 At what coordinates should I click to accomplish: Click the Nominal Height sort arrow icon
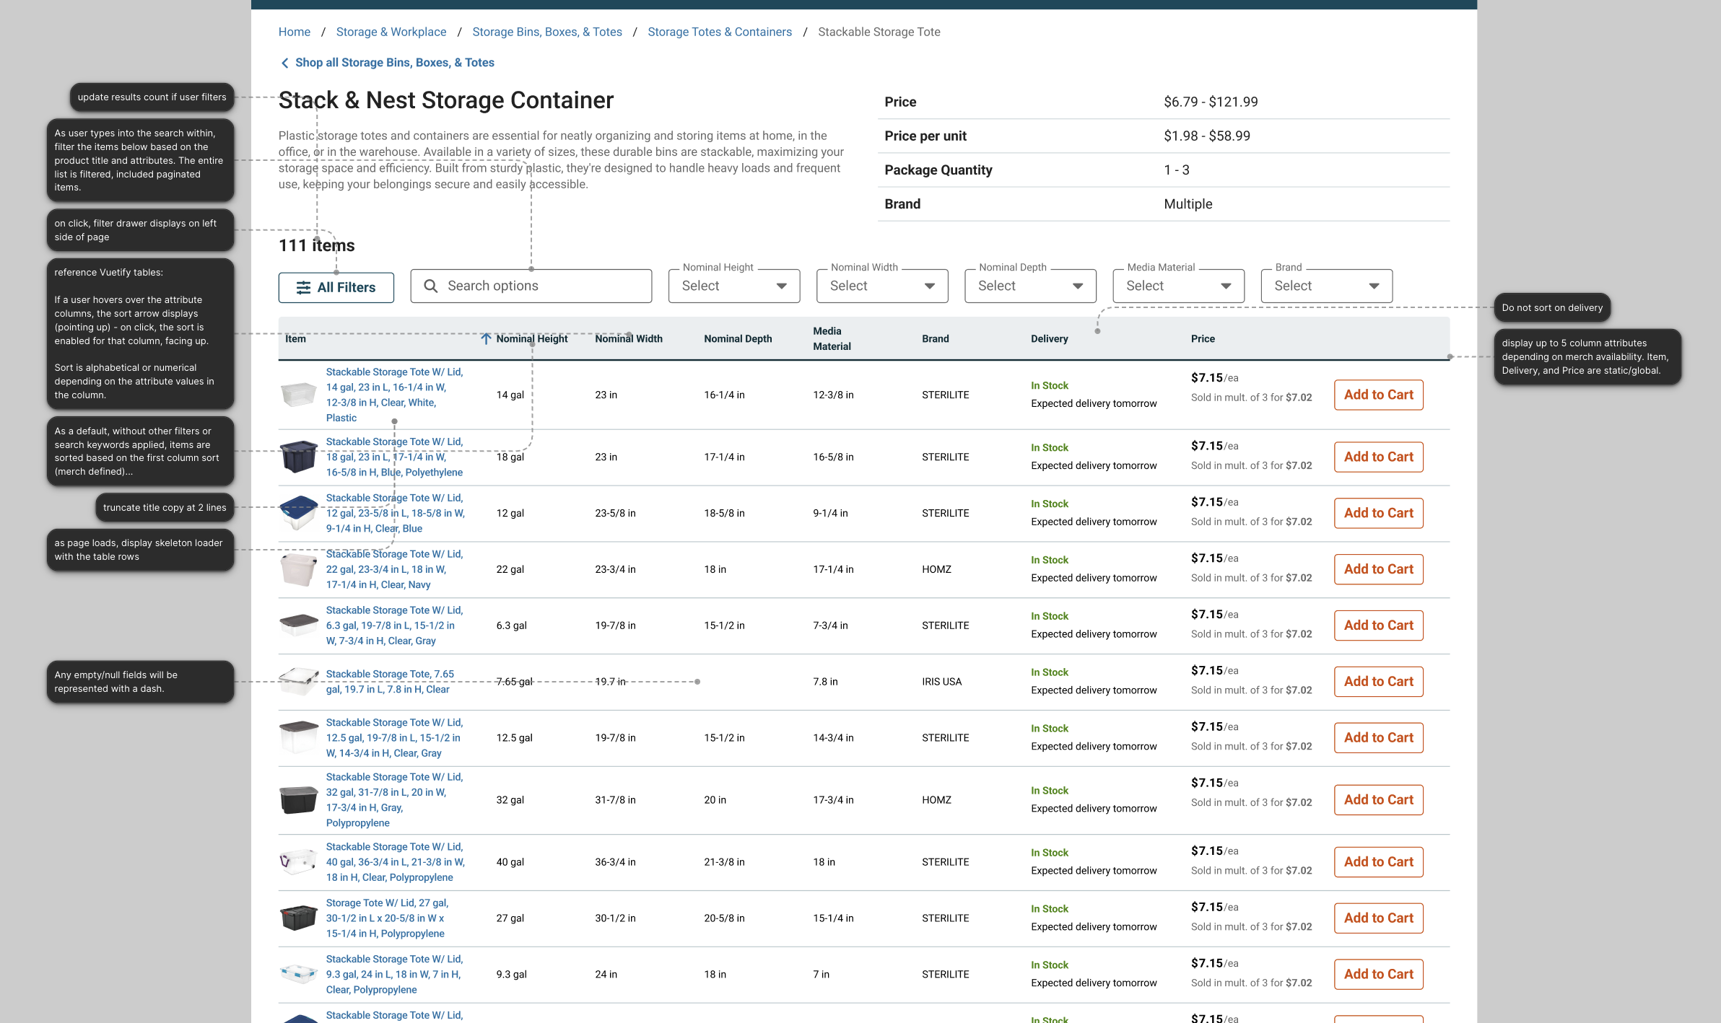(x=486, y=339)
